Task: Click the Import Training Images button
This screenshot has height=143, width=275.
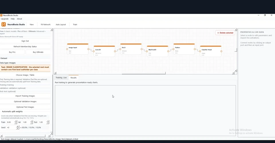Action: click(25, 96)
